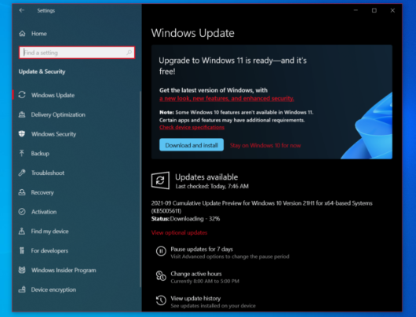Image resolution: width=416 pixels, height=317 pixels.
Task: Click the Troubleshoot wrench icon
Action: tap(22, 173)
